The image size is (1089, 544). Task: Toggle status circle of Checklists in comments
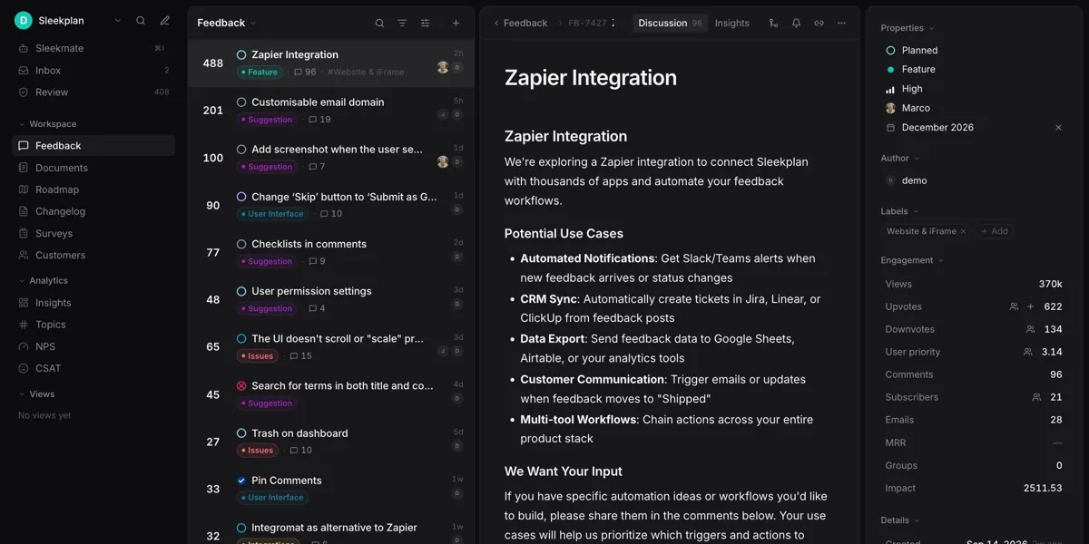coord(241,244)
